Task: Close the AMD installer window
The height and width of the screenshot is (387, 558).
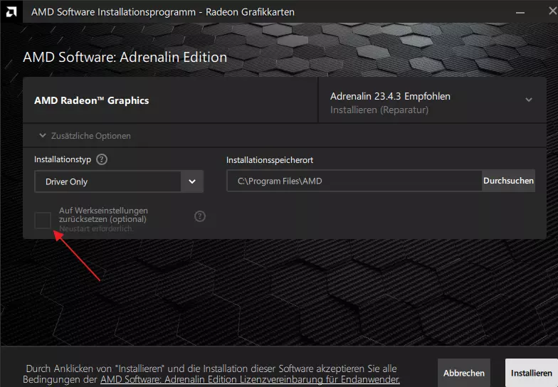Action: click(552, 11)
